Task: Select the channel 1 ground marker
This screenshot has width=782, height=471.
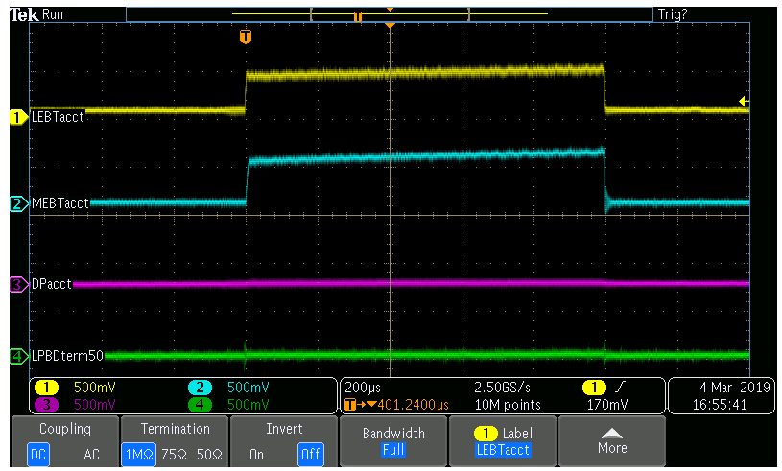Action: 18,118
